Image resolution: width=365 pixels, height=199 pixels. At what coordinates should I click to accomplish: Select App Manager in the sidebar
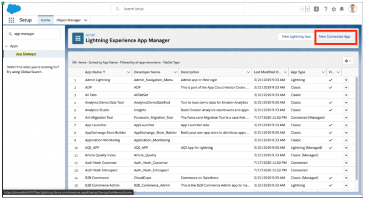point(26,54)
